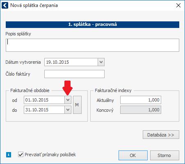This screenshot has height=164, width=185.
Task: Open the 'do' date dropdown arrow
Action: 68,110
